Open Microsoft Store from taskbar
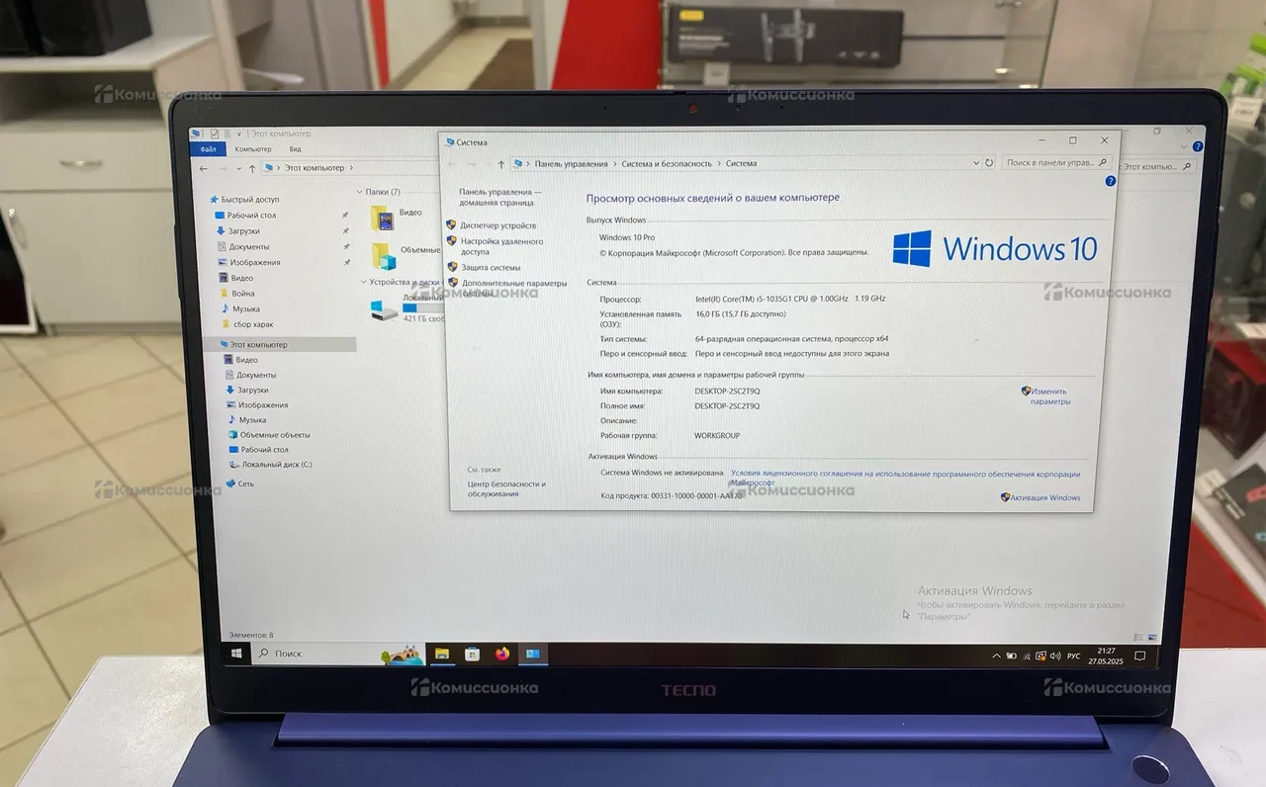The height and width of the screenshot is (787, 1266). (472, 654)
